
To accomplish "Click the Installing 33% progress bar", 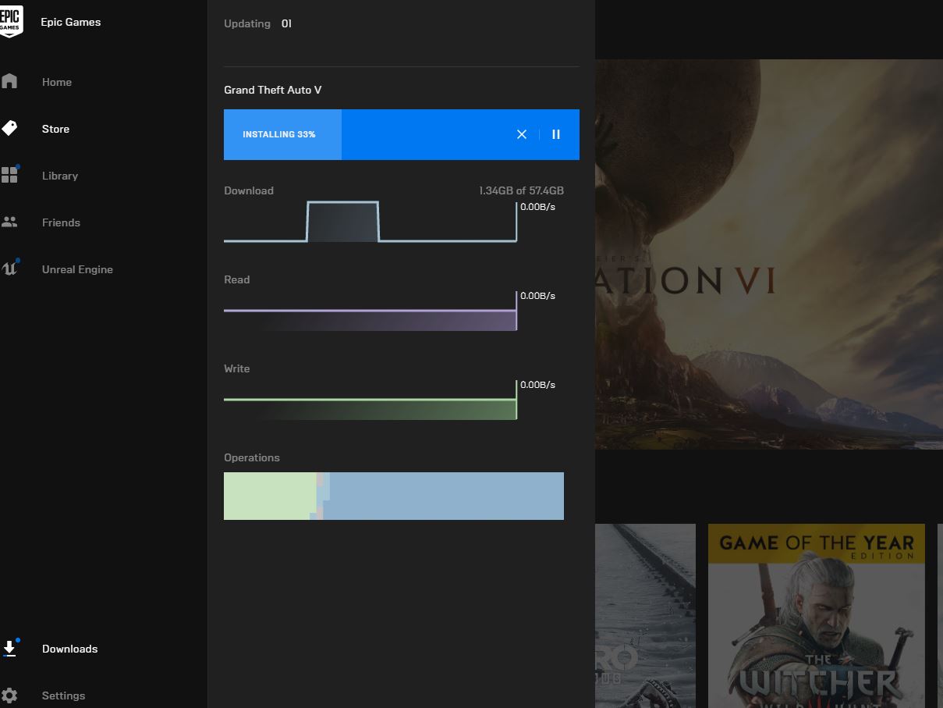I will [x=402, y=134].
